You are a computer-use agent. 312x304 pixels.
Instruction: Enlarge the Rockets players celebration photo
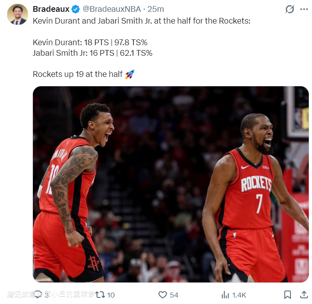point(171,184)
